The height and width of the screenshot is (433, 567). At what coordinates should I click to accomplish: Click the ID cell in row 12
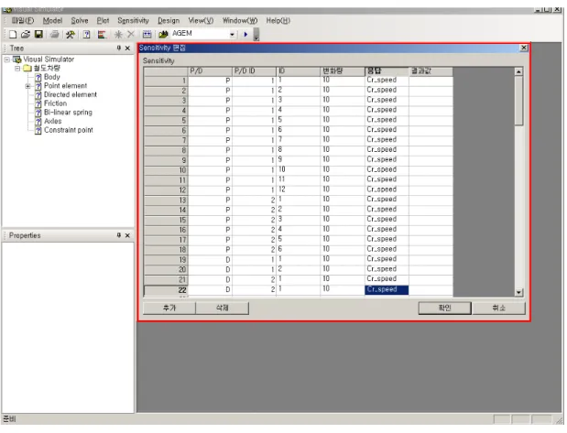(299, 189)
